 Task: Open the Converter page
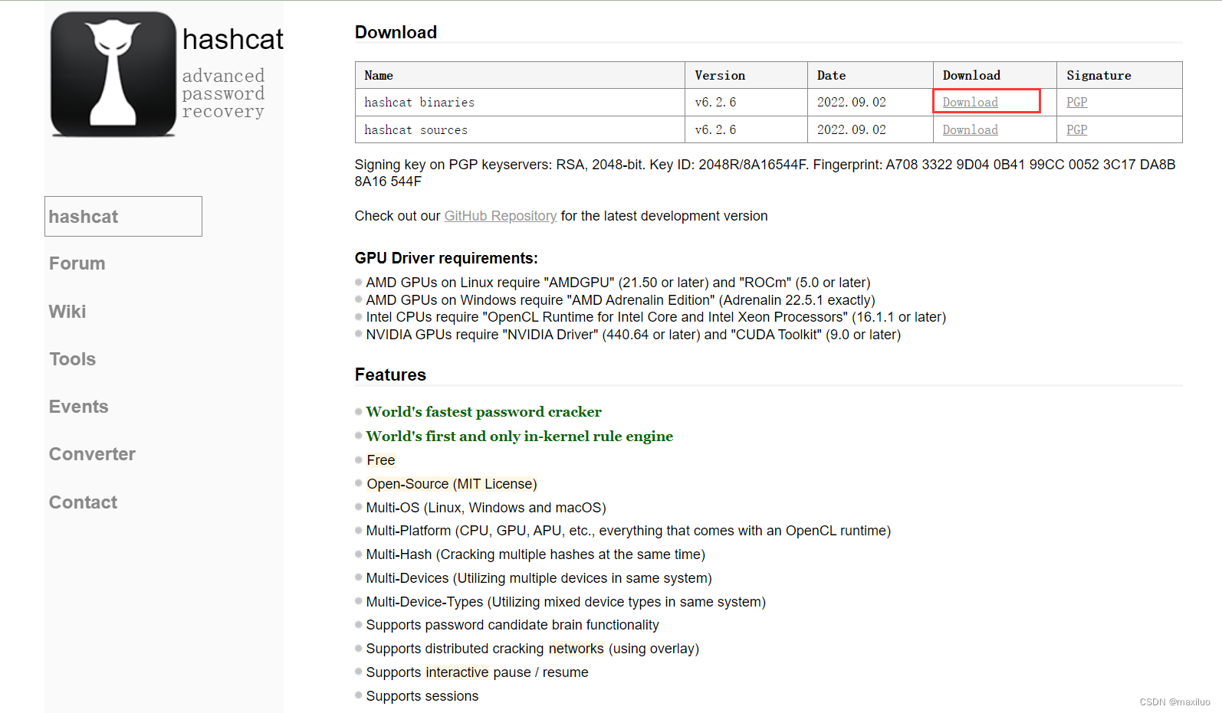(92, 454)
